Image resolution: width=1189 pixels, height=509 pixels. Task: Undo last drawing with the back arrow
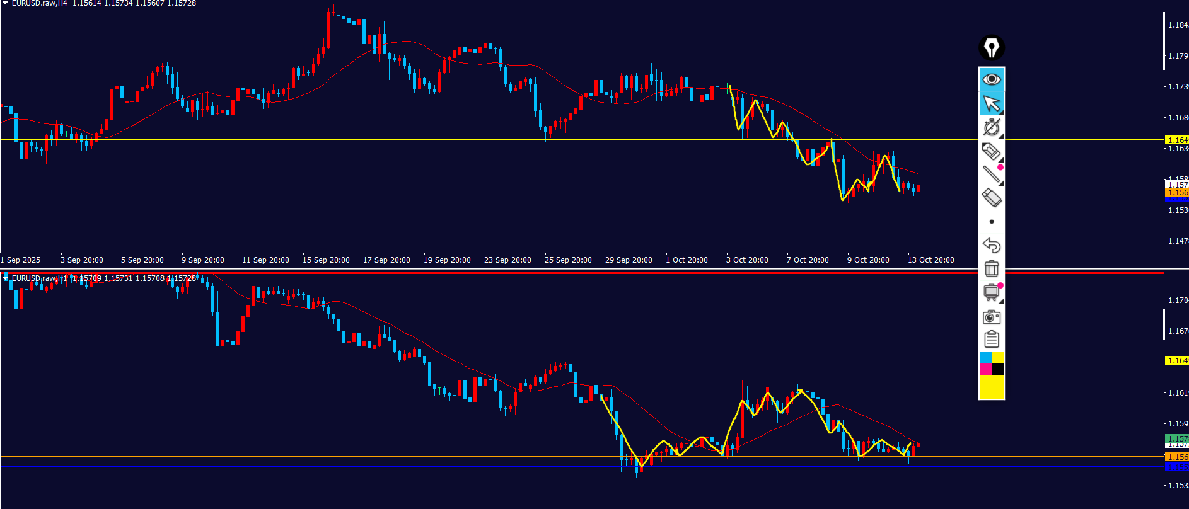tap(991, 245)
